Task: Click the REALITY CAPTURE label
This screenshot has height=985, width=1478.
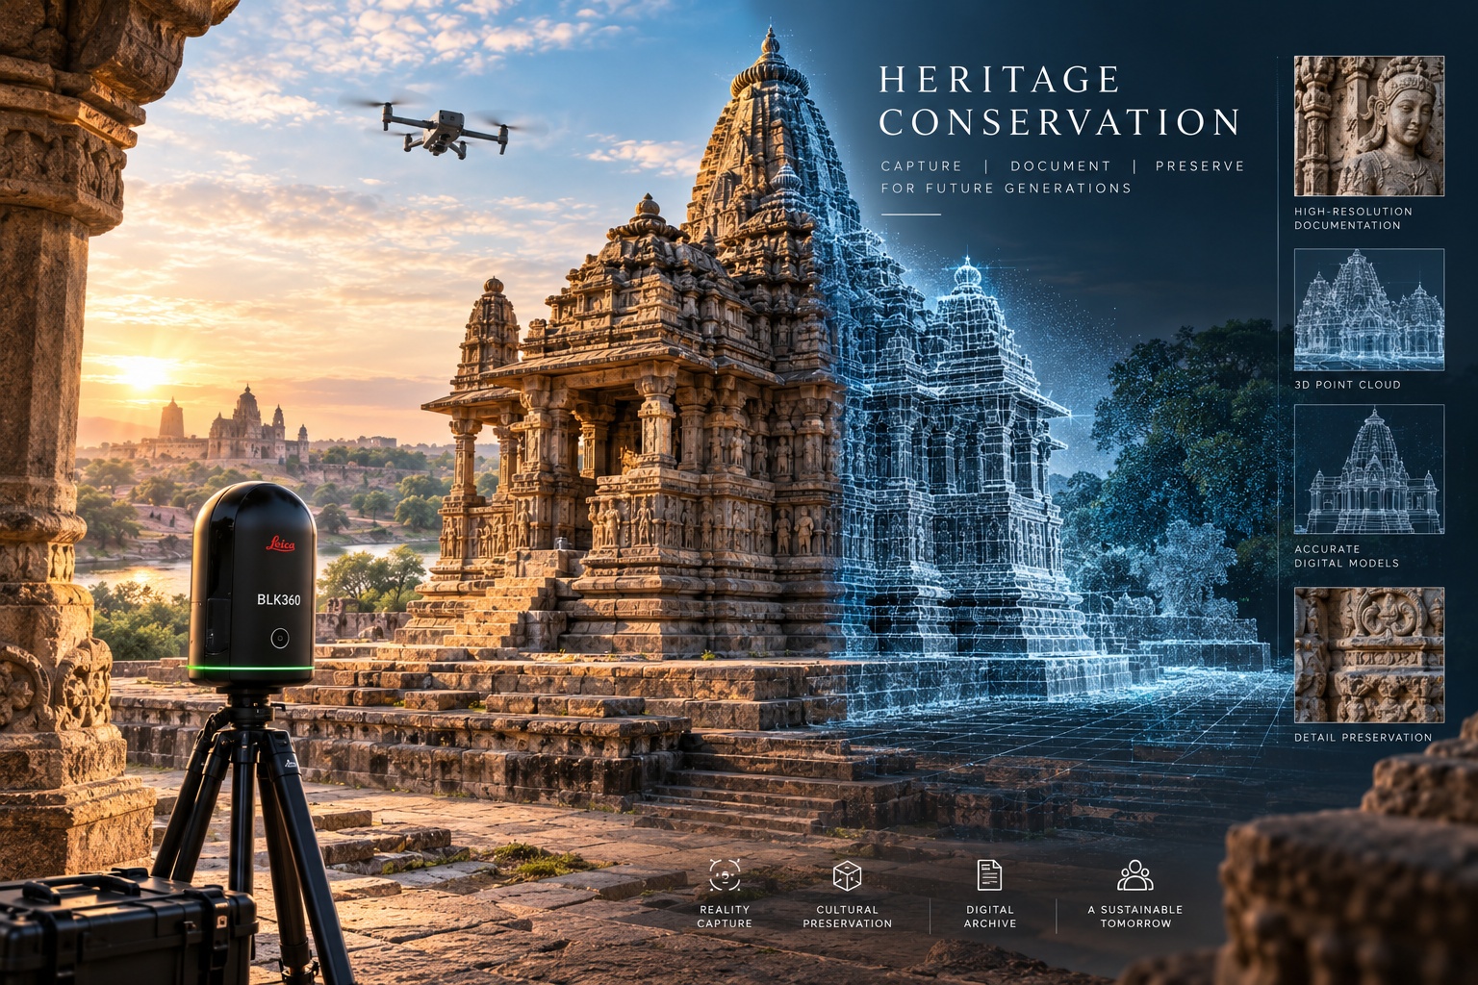Action: (x=725, y=917)
